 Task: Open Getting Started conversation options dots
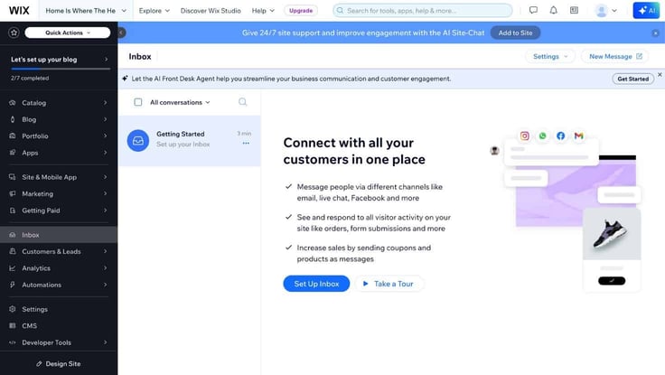[246, 144]
